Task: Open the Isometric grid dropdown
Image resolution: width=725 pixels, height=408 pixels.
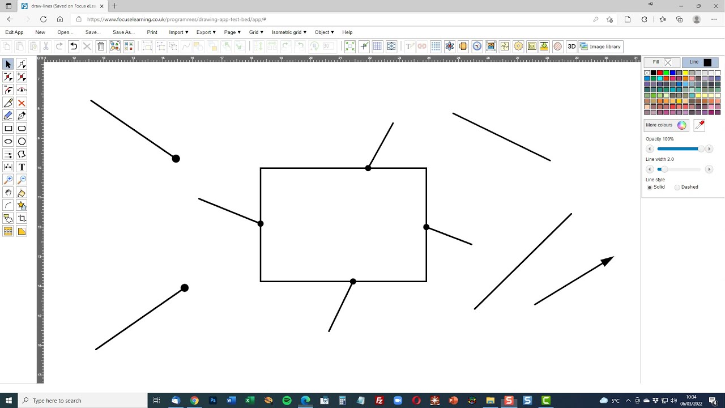Action: [289, 32]
